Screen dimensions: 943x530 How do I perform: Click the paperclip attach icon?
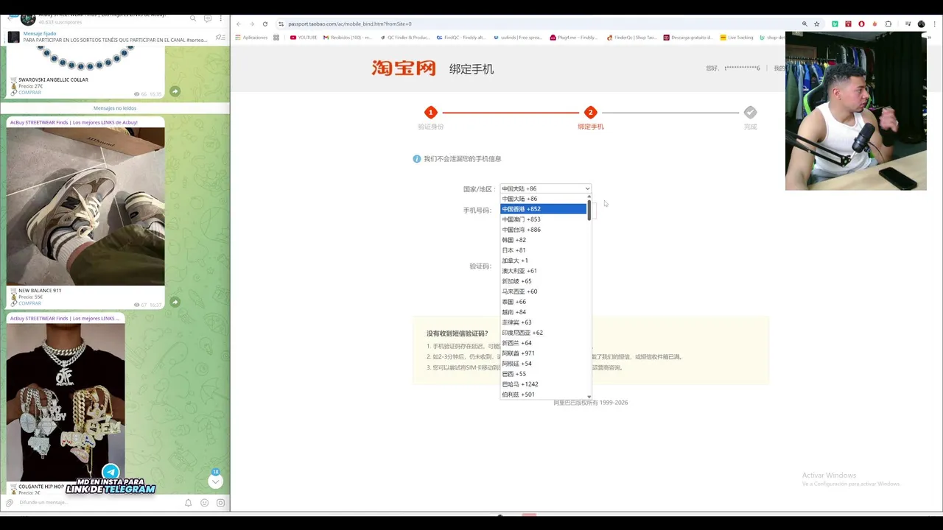coord(10,503)
